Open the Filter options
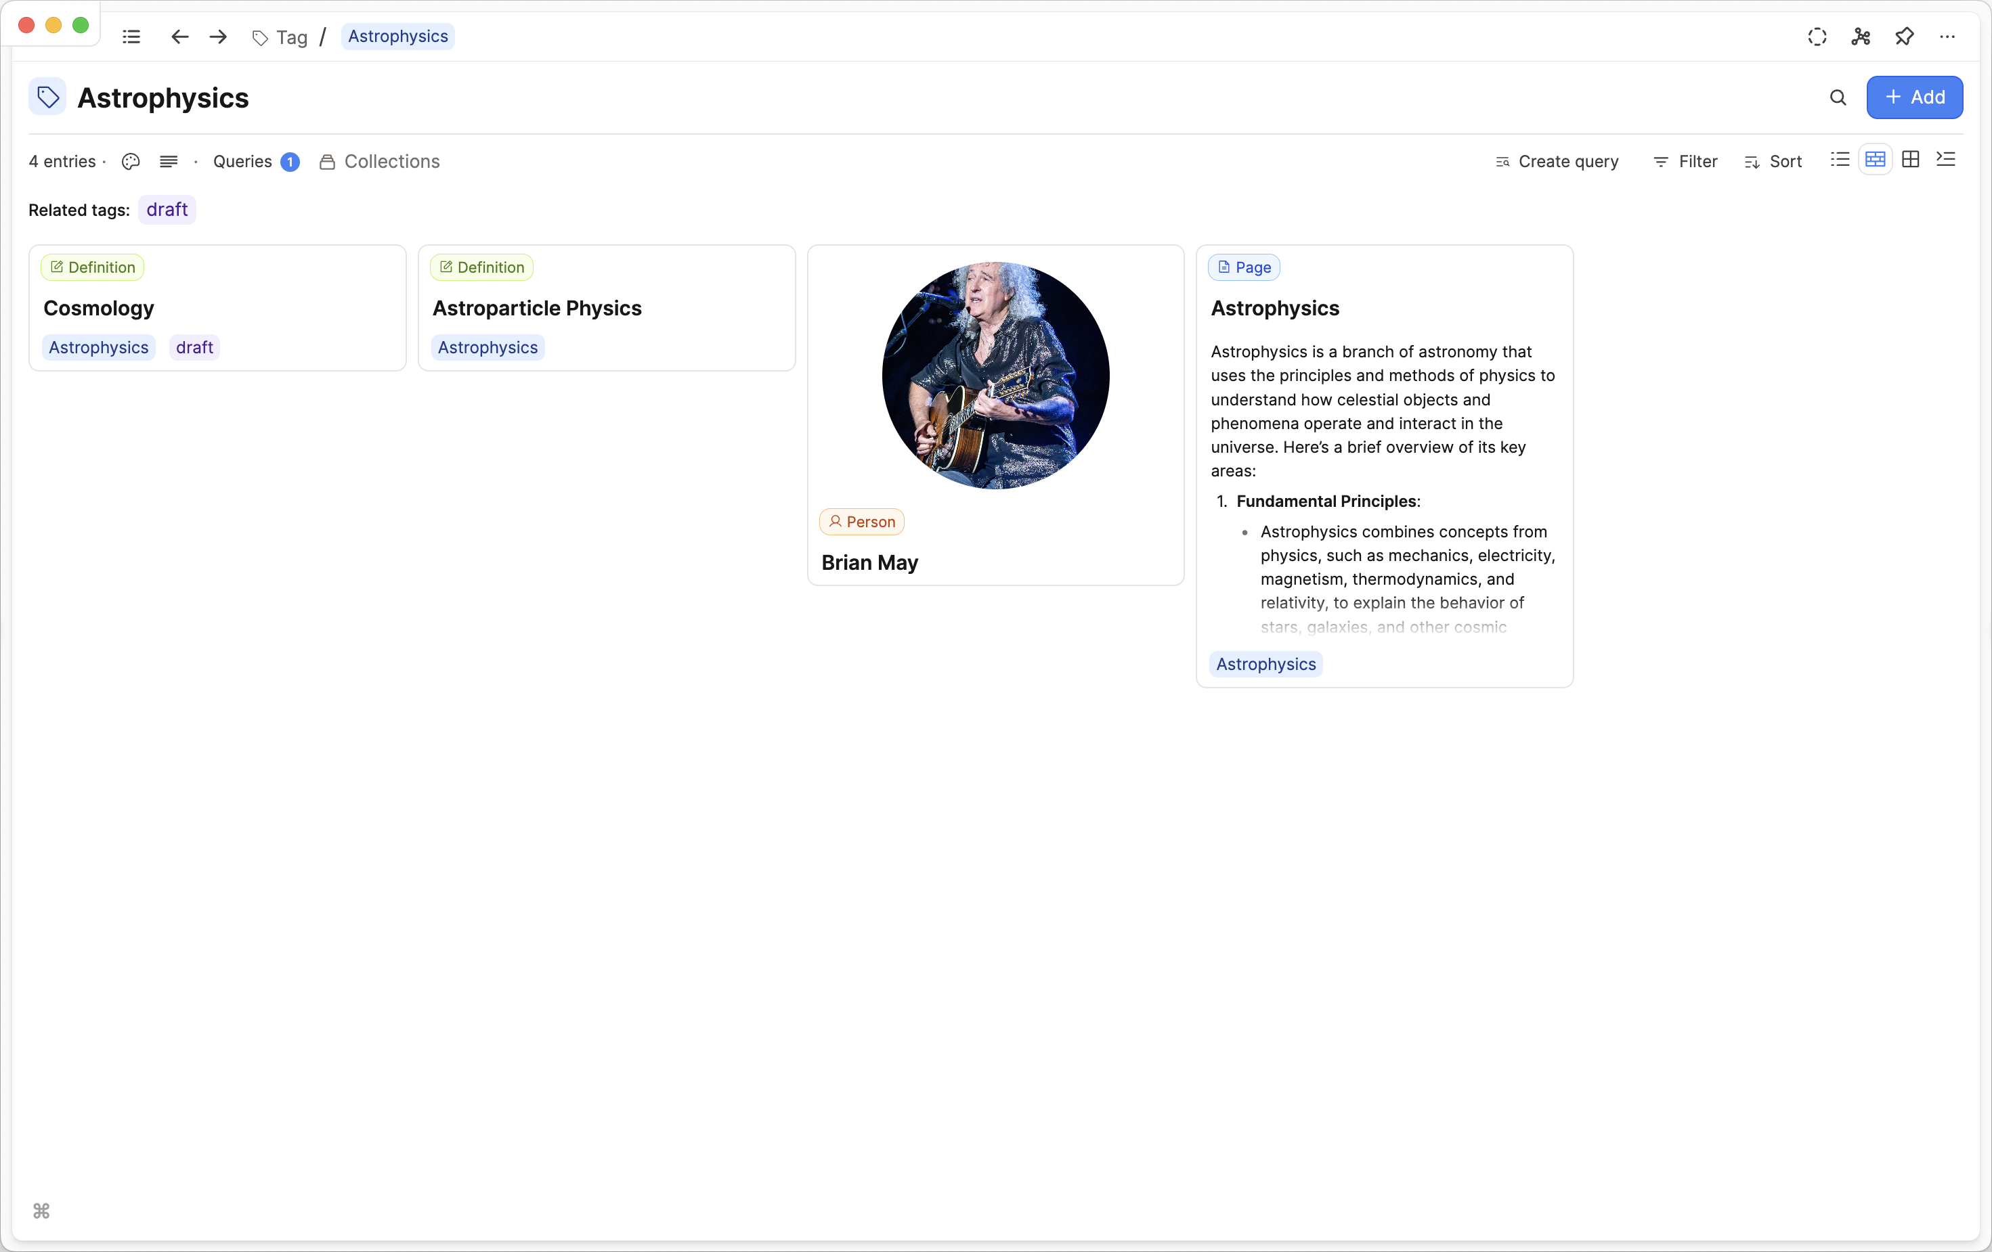This screenshot has height=1252, width=1992. 1685,162
